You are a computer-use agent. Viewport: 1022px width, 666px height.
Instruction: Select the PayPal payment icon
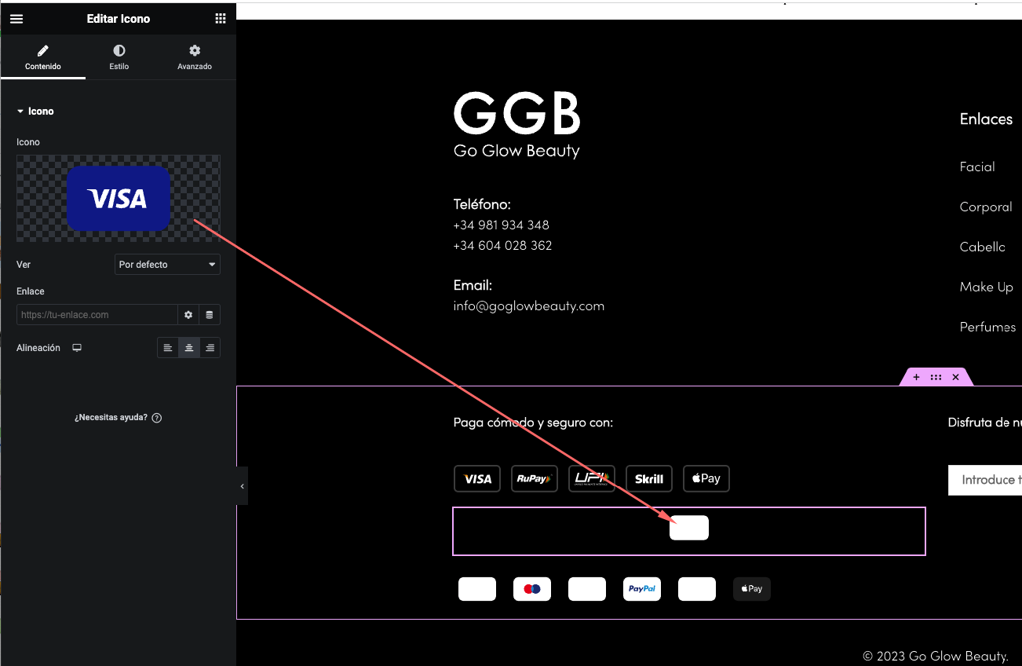[642, 589]
